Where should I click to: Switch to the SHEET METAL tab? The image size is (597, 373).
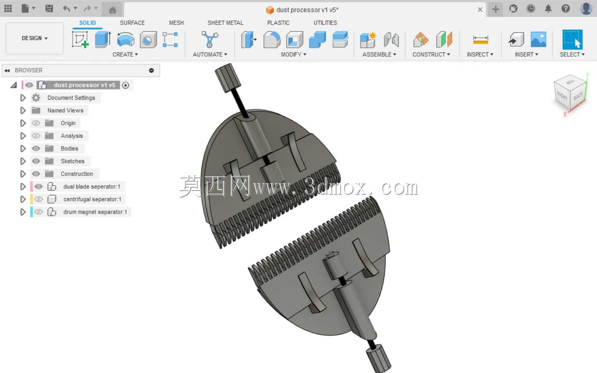(x=226, y=23)
